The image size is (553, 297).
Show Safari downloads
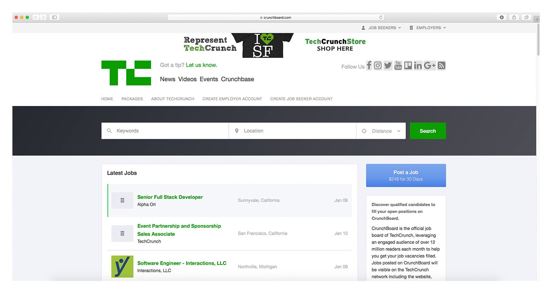pyautogui.click(x=502, y=17)
